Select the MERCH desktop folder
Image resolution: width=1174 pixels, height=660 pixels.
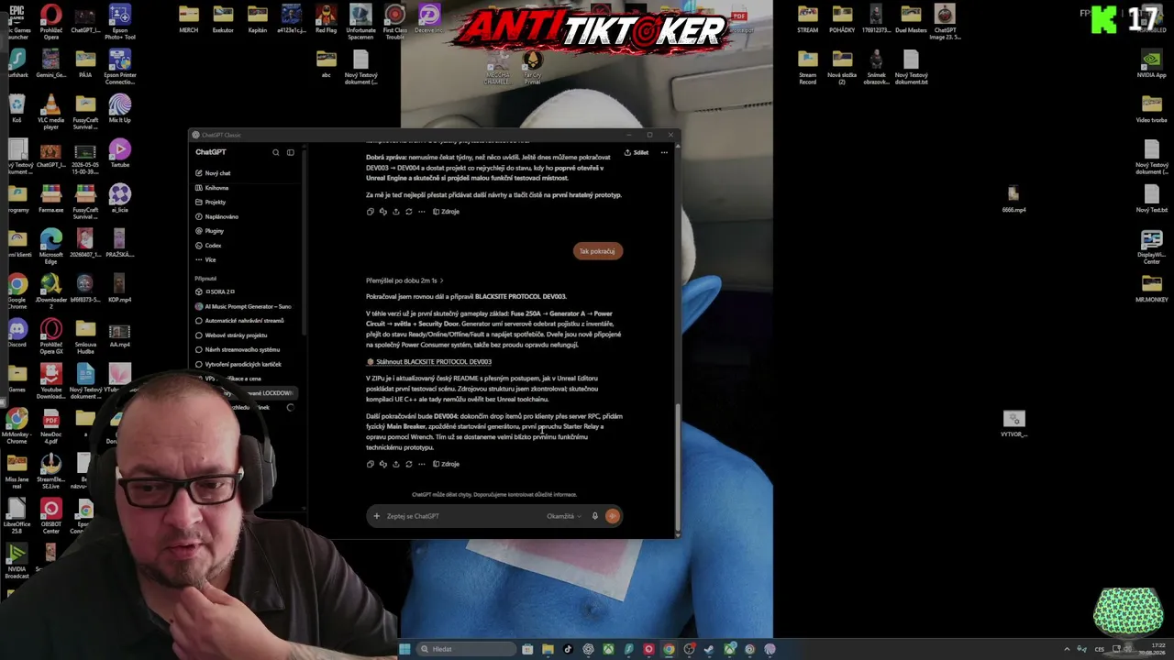(188, 19)
